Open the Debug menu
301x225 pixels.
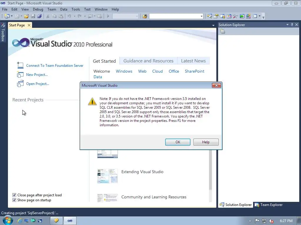pos(38,9)
